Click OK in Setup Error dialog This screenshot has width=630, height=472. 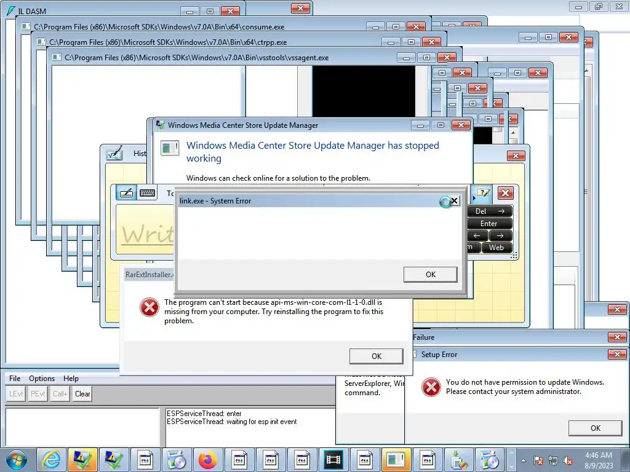[595, 428]
